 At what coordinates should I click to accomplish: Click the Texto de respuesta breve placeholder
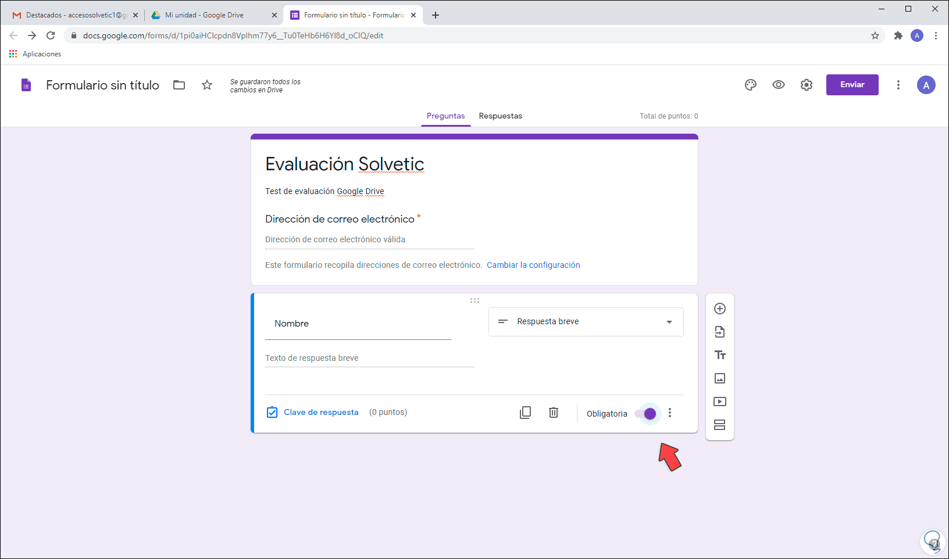coord(312,358)
